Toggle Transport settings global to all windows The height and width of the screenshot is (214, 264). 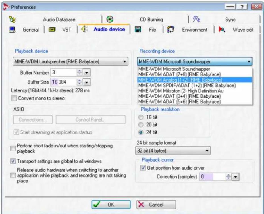[13, 161]
